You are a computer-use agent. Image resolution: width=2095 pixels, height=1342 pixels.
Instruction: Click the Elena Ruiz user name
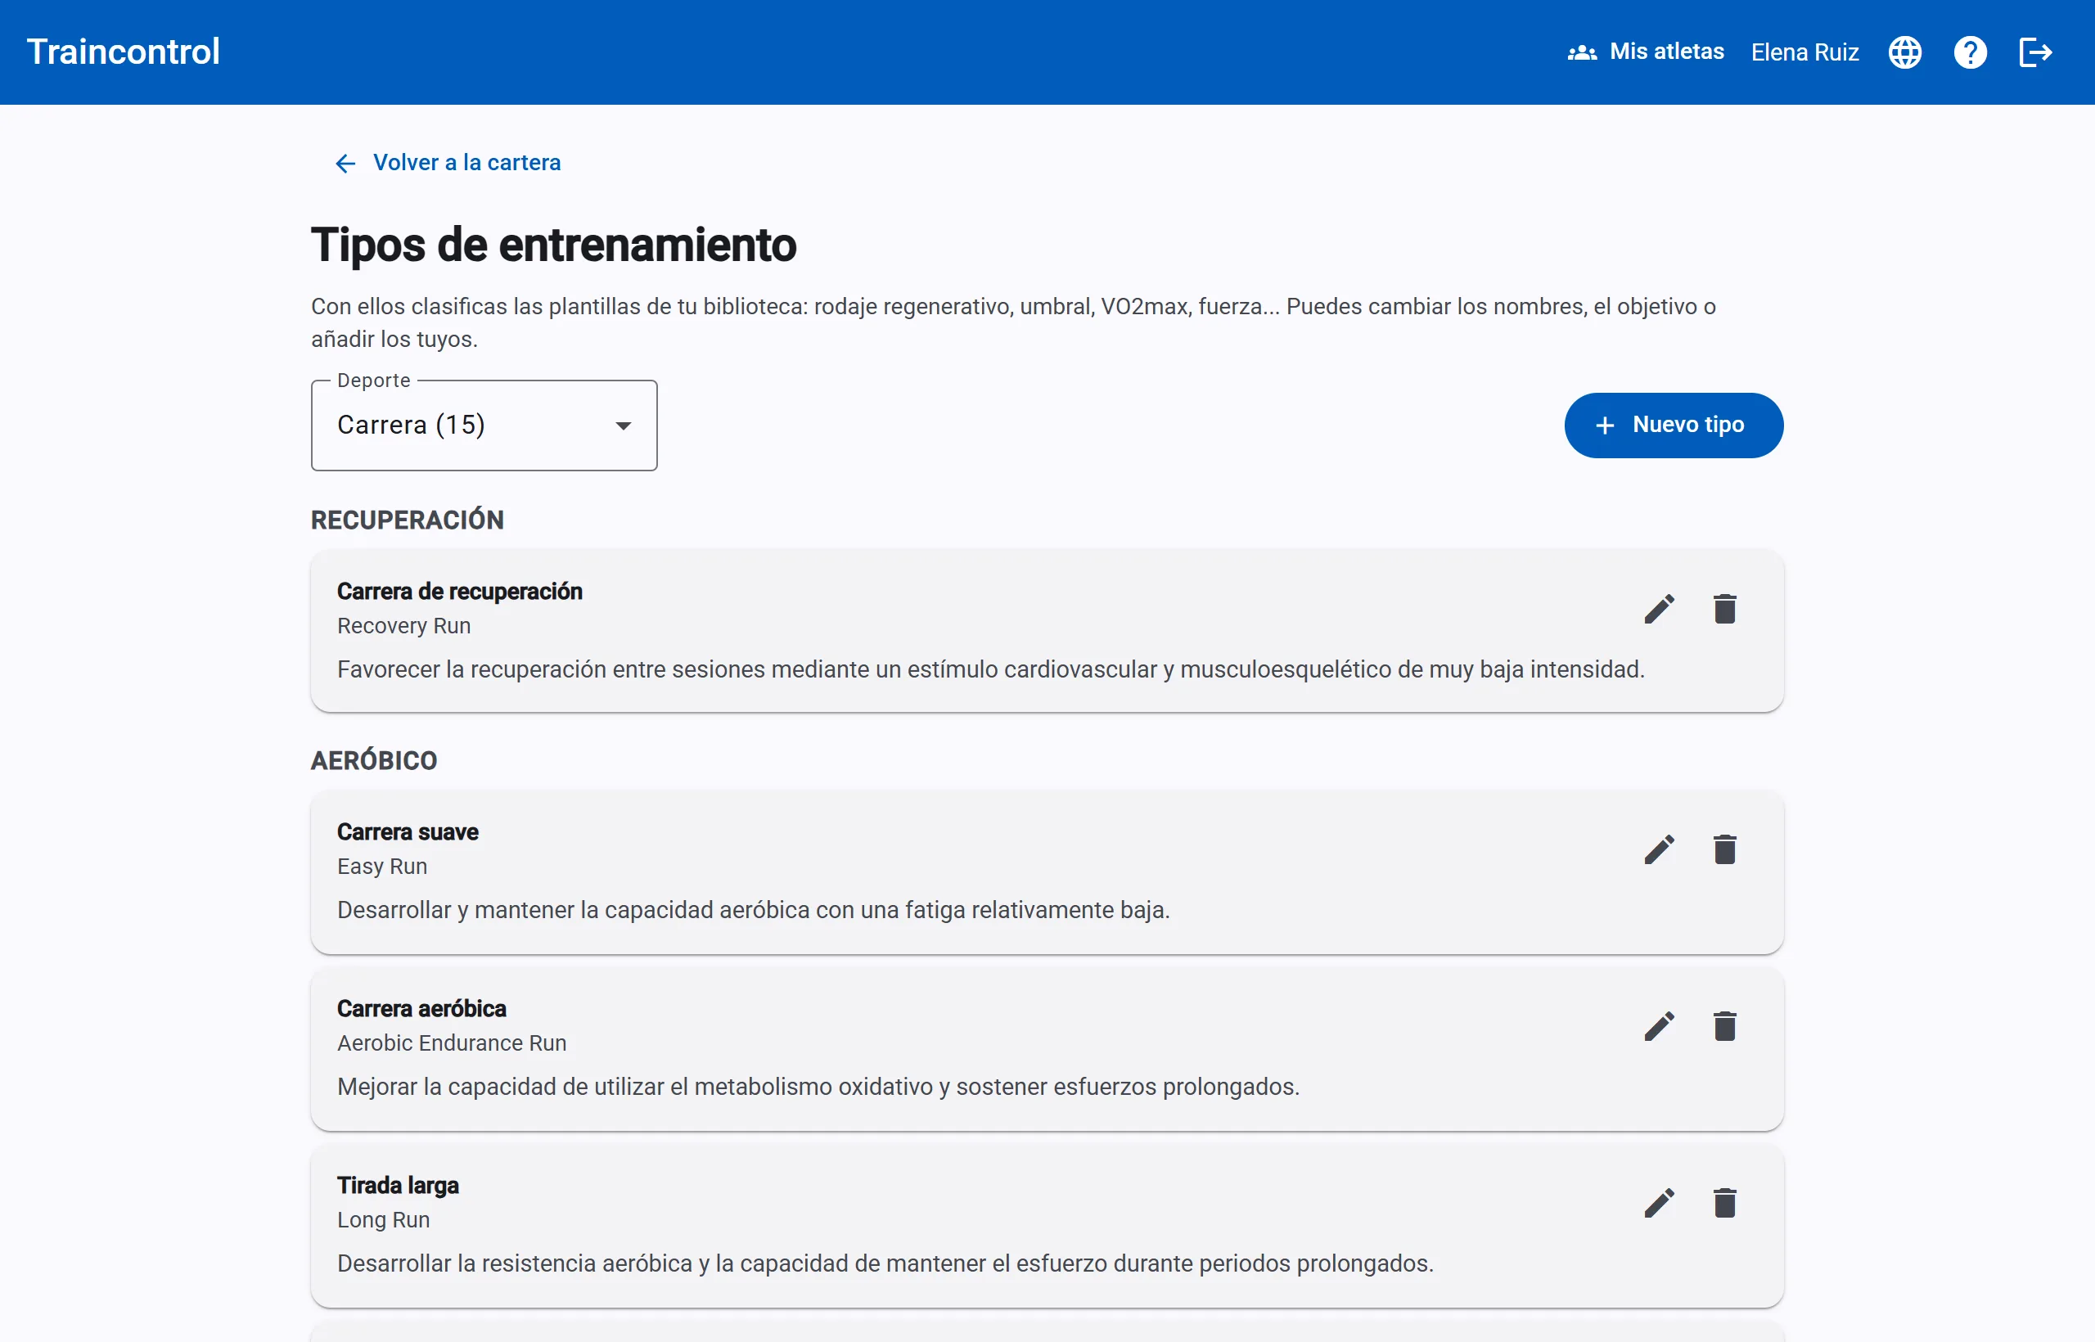(1804, 52)
